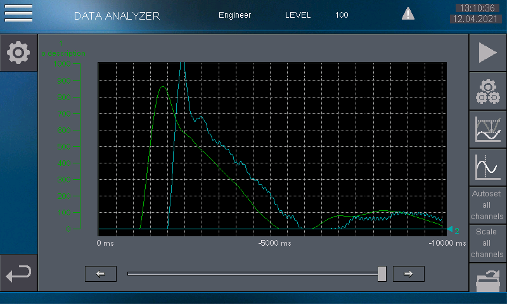Click the Engineer user label
This screenshot has width=507, height=304.
pyautogui.click(x=234, y=15)
